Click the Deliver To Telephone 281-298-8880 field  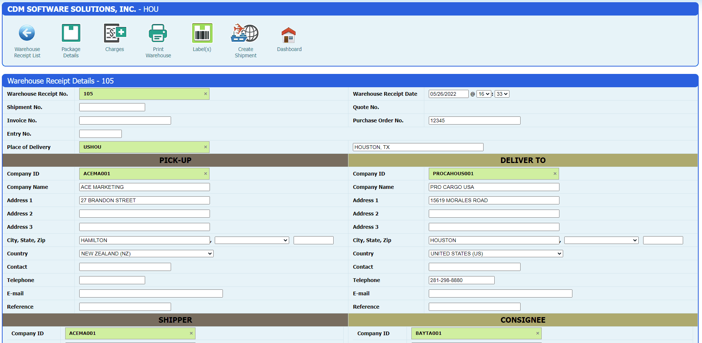coord(462,280)
